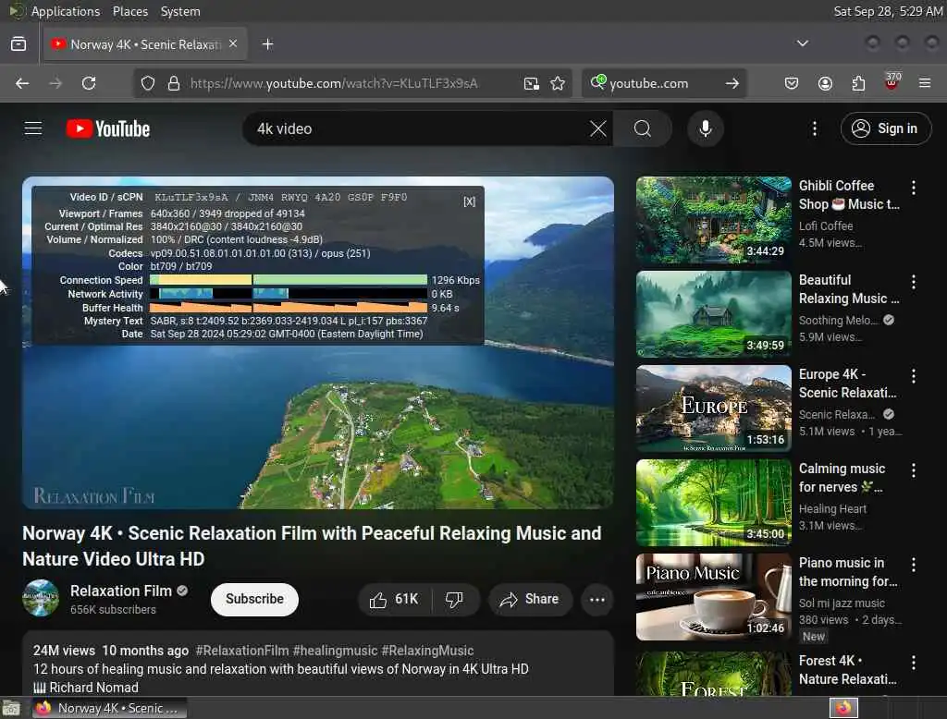The image size is (947, 719).
Task: Clear the YouTube search query with X
Action: tap(598, 128)
